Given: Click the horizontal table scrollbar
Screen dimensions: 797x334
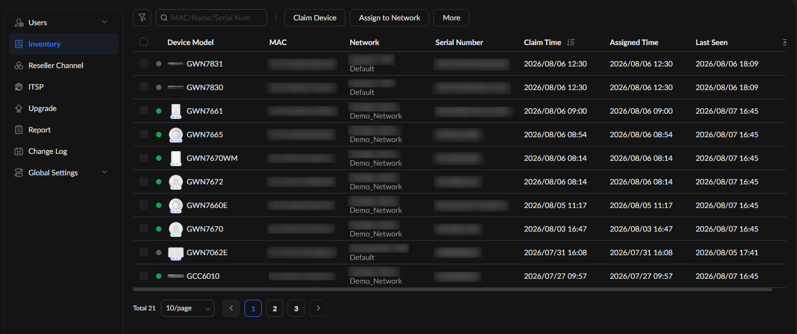Looking at the screenshot, I should tap(453, 290).
